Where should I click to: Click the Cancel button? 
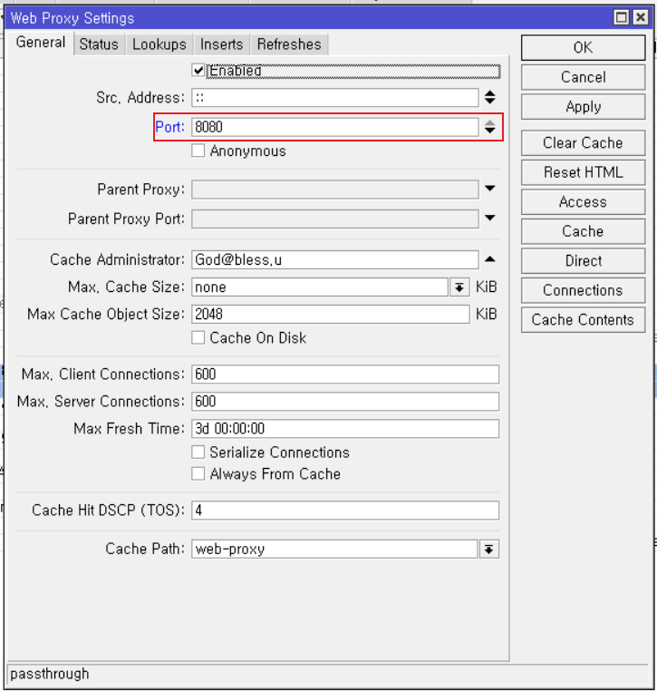click(x=583, y=77)
